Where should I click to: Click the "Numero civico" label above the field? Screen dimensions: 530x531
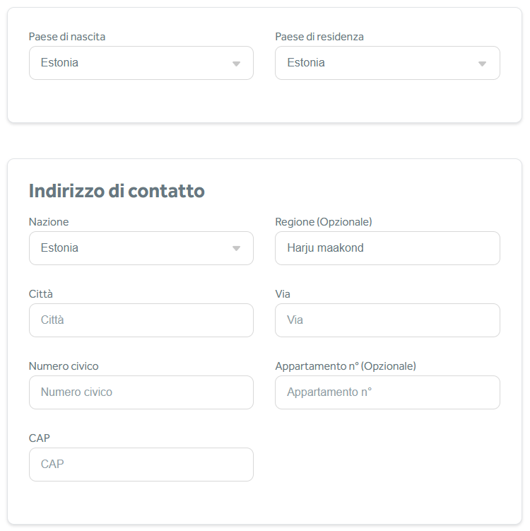tap(64, 366)
